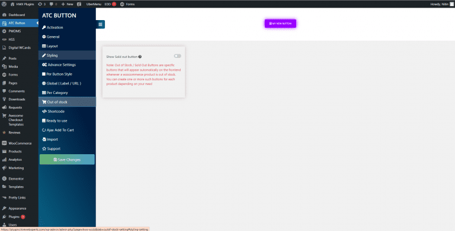Open the New content dropdown in admin bar
Image resolution: width=455 pixels, height=231 pixels.
(67, 4)
